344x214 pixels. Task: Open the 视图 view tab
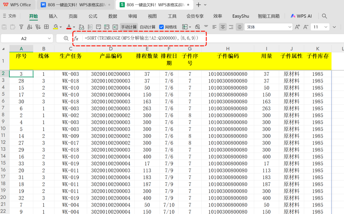coord(152,16)
